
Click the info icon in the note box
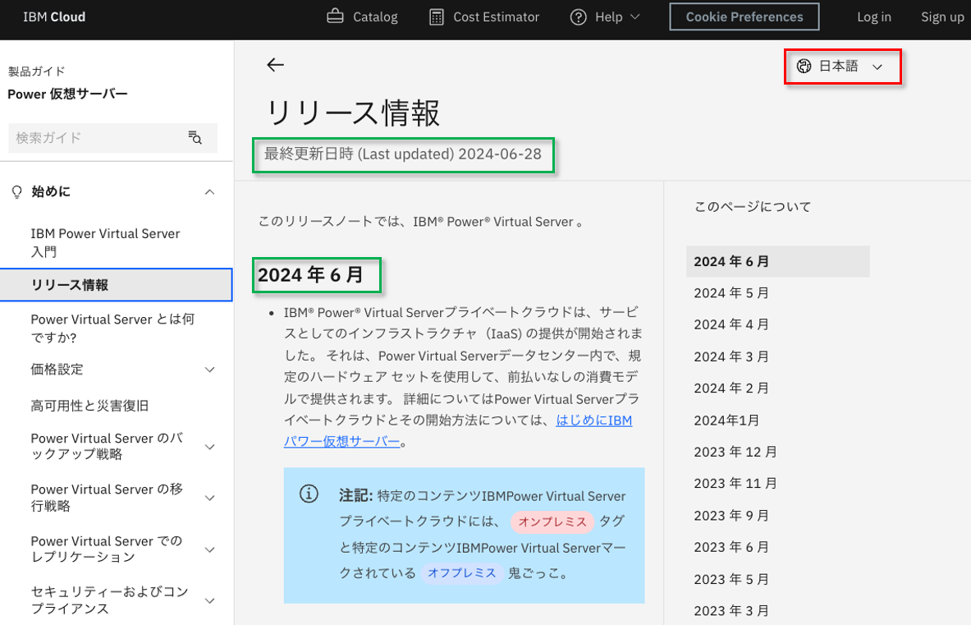tap(309, 494)
